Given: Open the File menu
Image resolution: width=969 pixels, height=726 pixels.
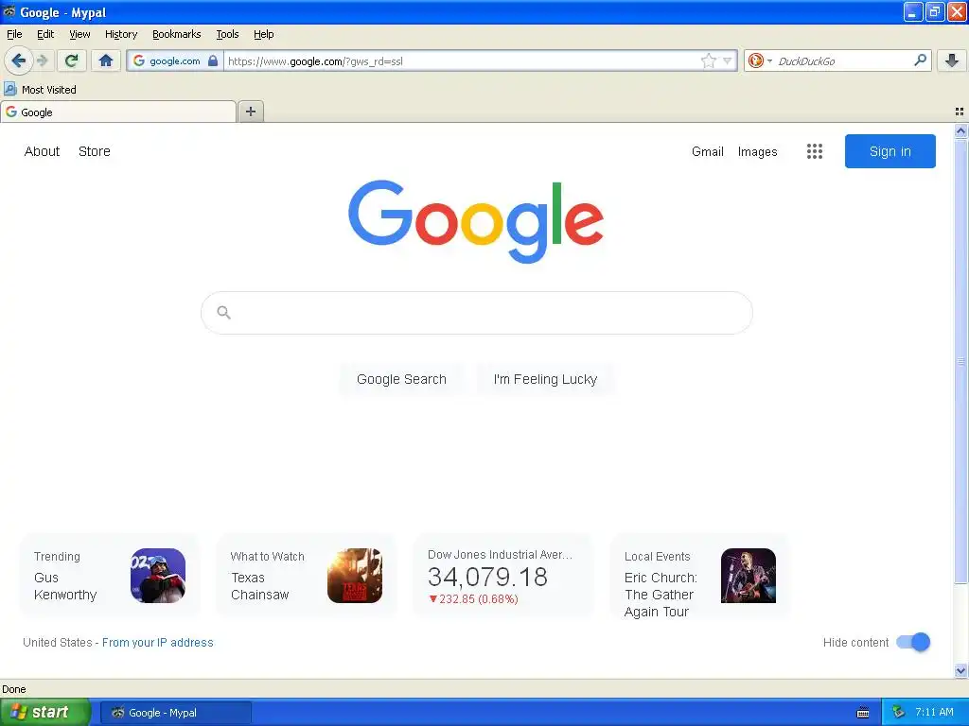Looking at the screenshot, I should 14,34.
